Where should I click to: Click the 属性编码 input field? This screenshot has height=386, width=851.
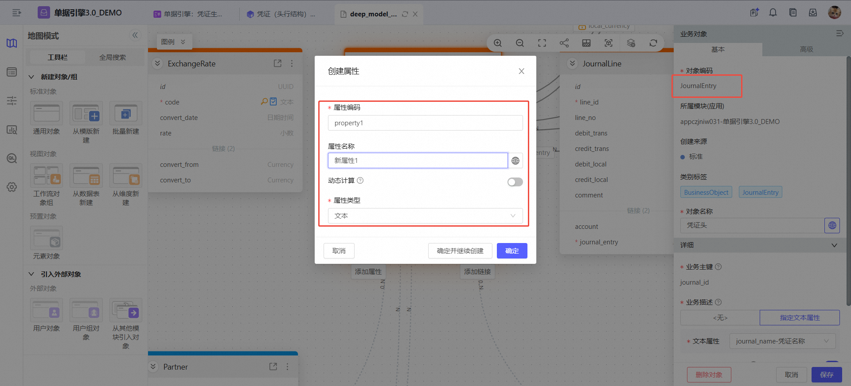pyautogui.click(x=425, y=123)
